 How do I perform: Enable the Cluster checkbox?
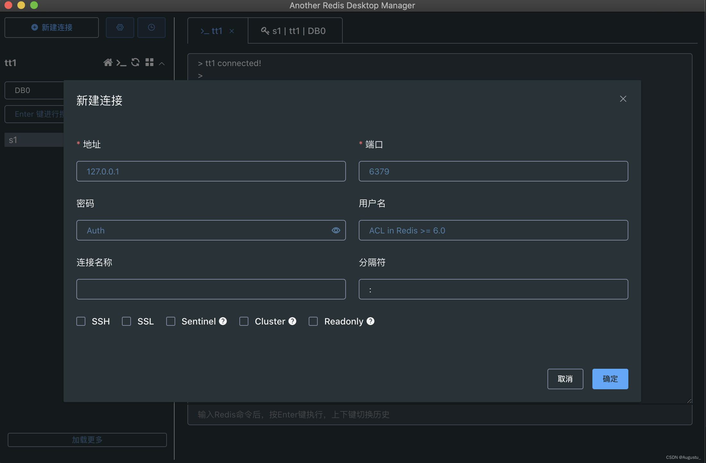pos(244,321)
